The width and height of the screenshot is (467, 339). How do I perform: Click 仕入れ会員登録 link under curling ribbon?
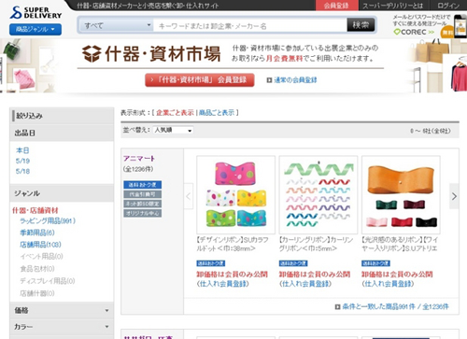pyautogui.click(x=305, y=284)
